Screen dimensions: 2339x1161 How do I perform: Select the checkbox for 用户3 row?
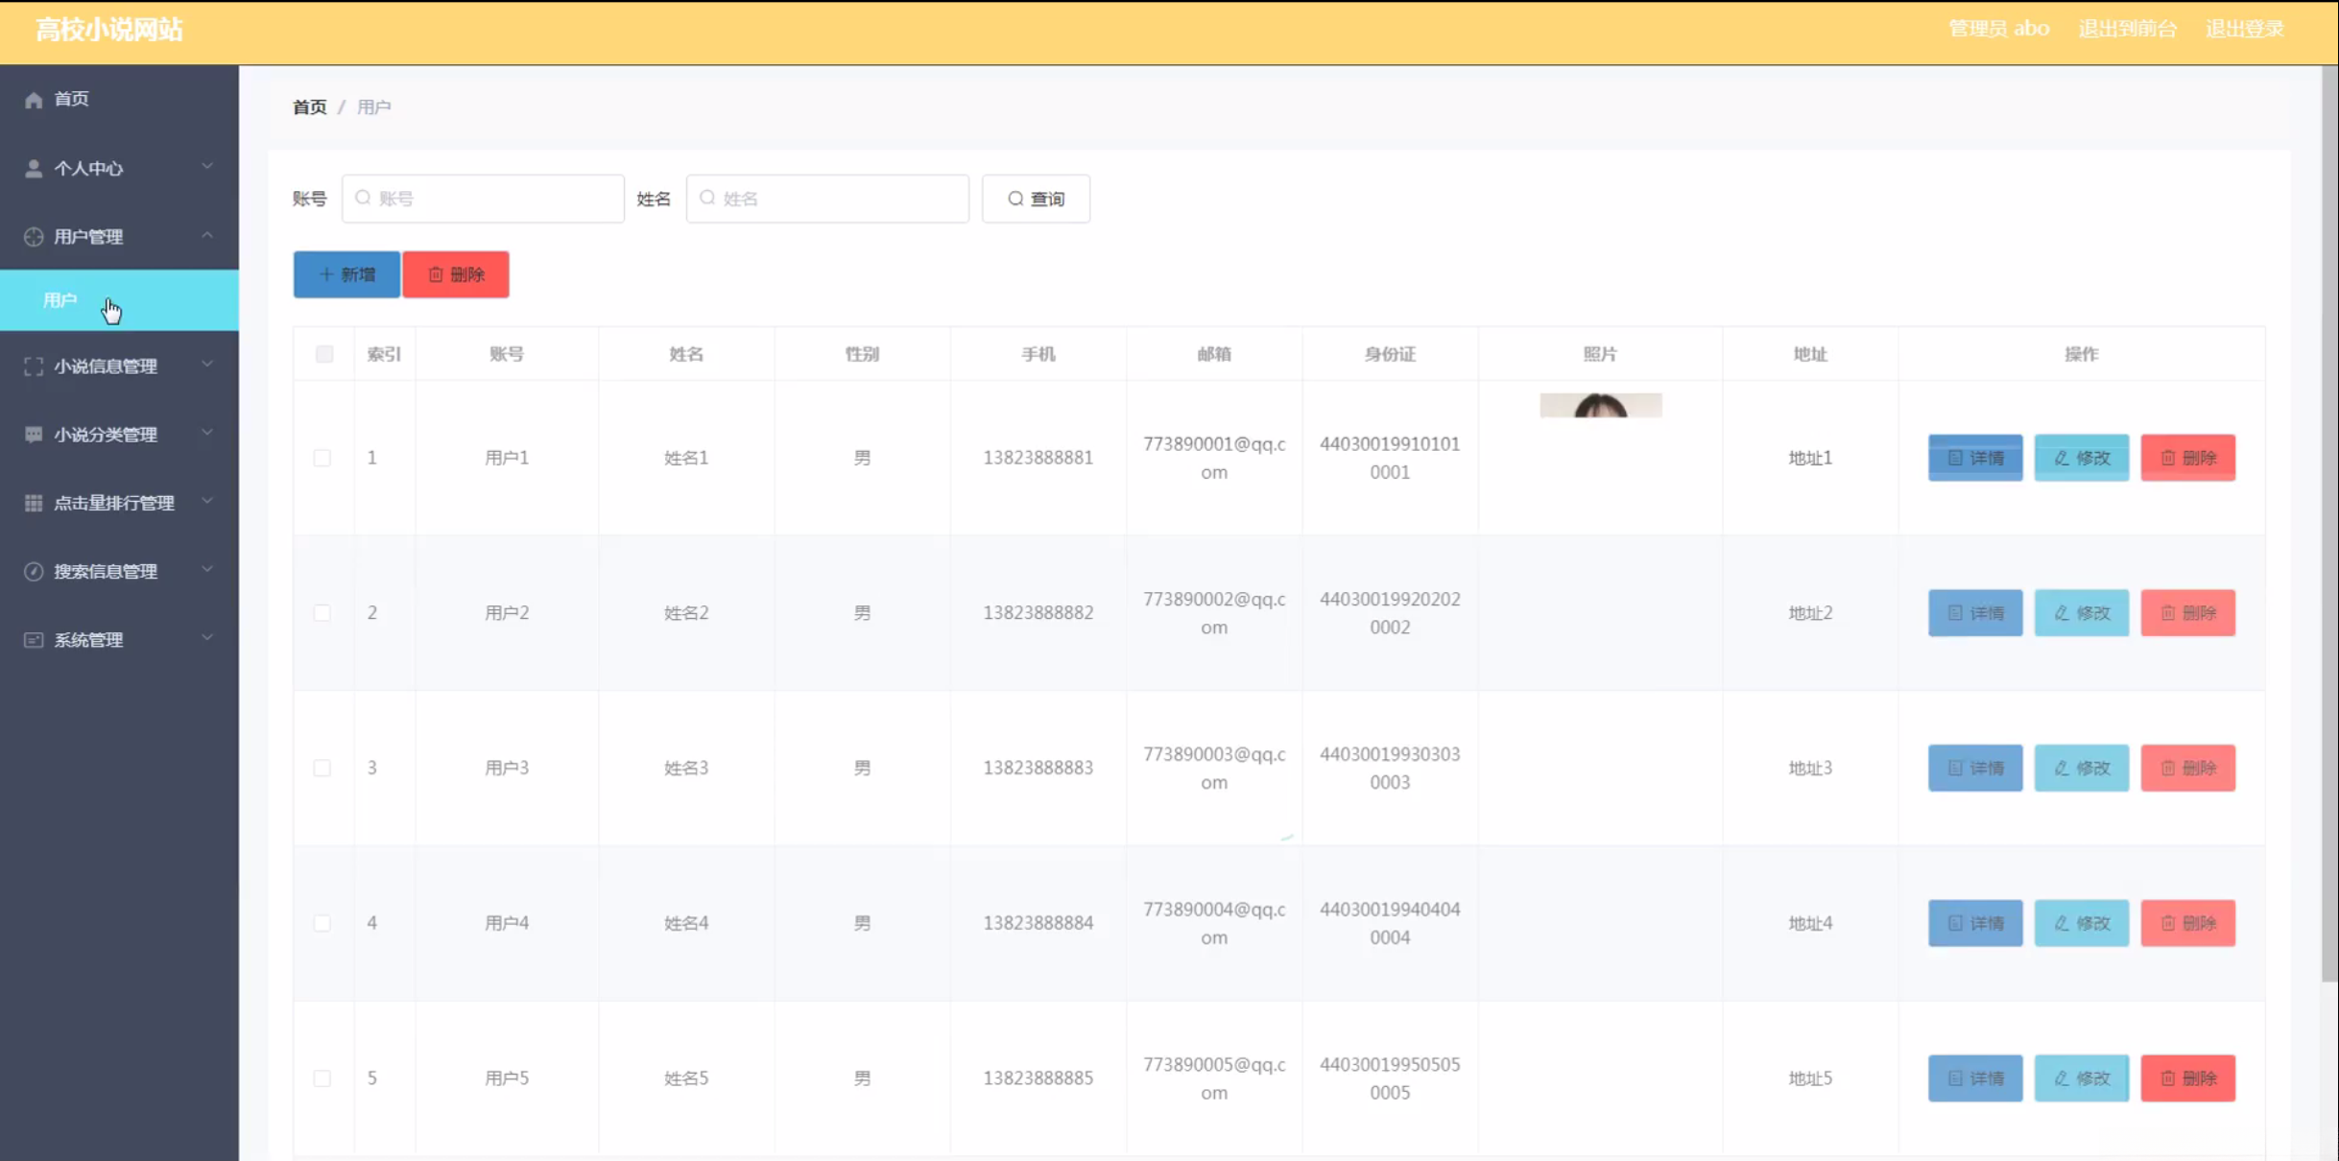click(322, 768)
